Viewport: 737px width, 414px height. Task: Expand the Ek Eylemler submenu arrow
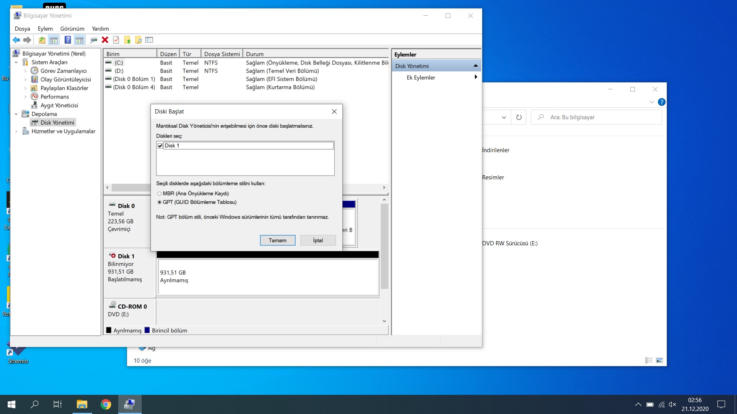click(476, 77)
